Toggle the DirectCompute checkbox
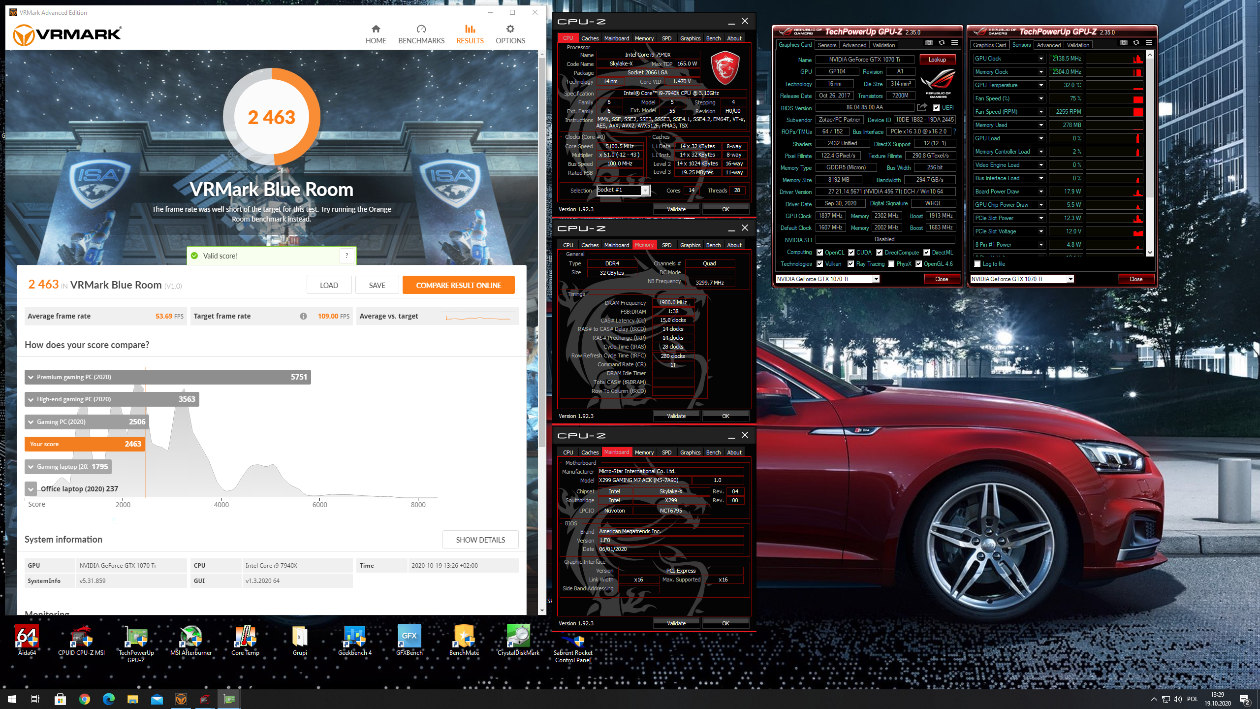Viewport: 1260px width, 709px height. (880, 252)
